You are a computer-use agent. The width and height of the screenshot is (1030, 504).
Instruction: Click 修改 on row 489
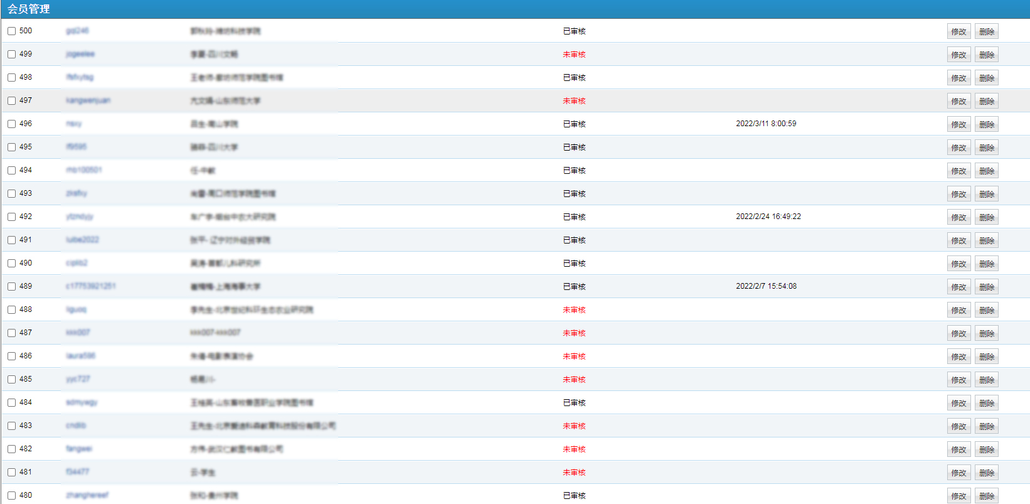coord(958,287)
